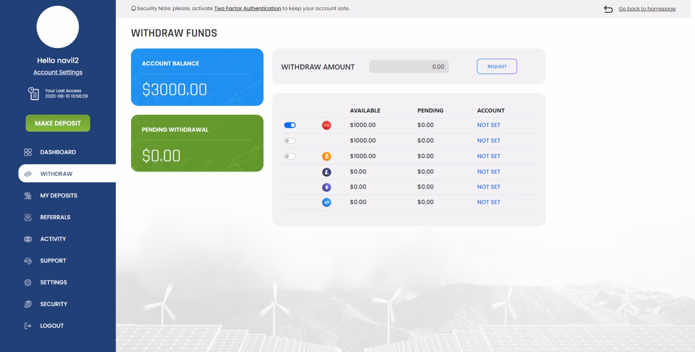
Task: Click the Ethereum currency icon
Action: point(326,187)
